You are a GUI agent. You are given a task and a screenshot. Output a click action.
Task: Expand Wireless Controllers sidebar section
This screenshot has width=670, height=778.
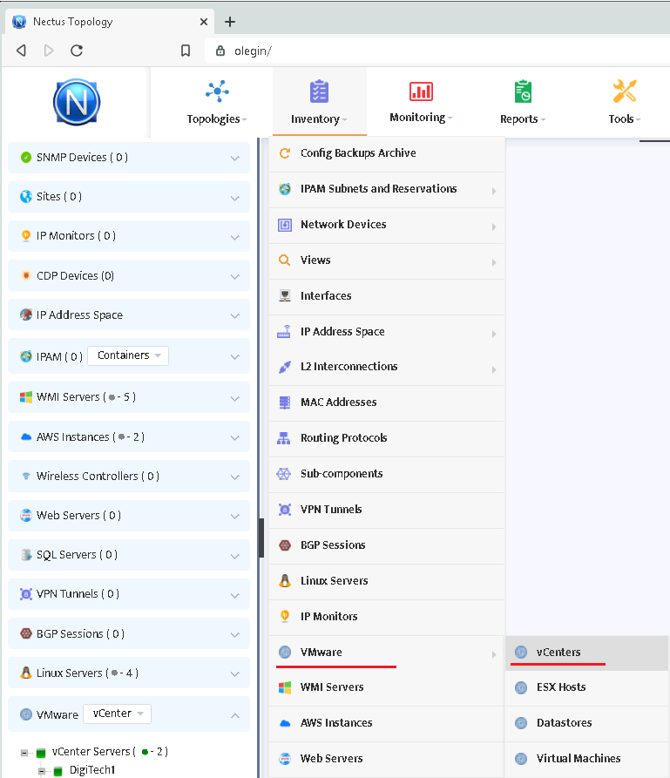click(234, 477)
